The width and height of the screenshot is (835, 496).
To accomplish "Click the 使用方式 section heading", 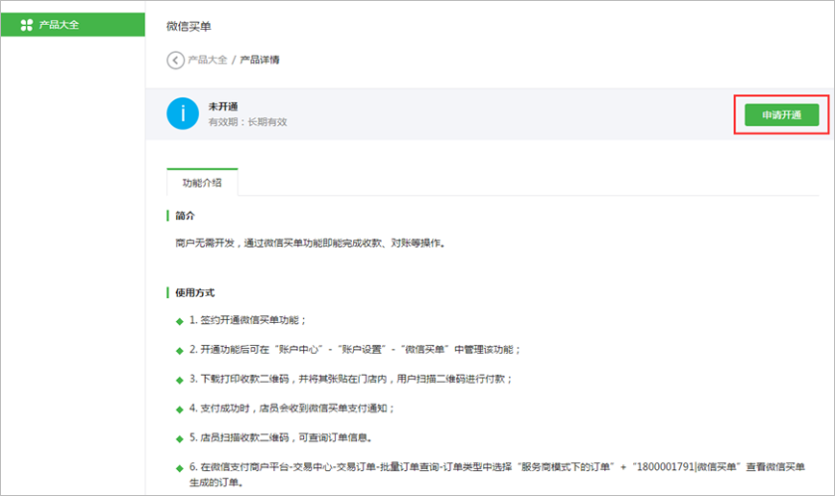I will [195, 293].
